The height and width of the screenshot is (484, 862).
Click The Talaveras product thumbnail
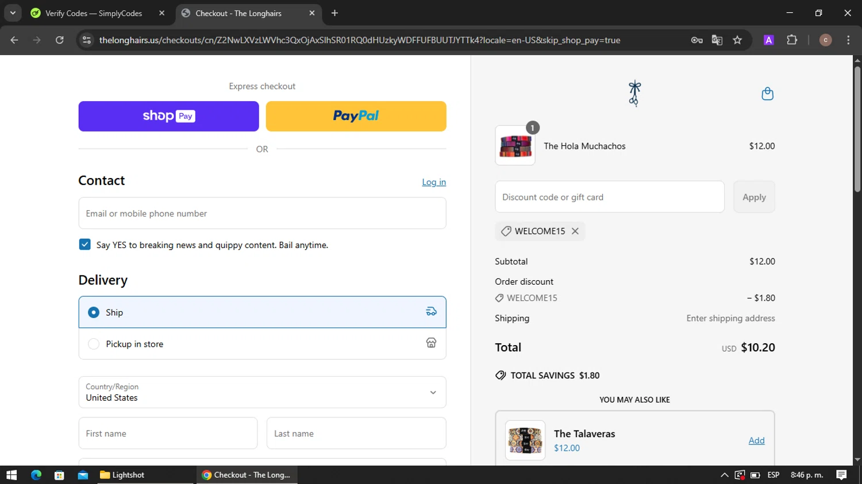tap(525, 440)
